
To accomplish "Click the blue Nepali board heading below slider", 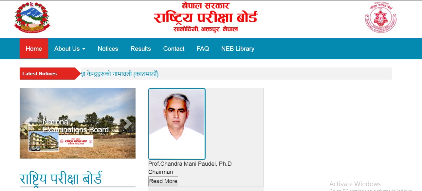I will pos(61,178).
